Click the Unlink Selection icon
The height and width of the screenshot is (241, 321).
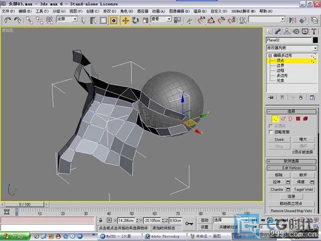click(40, 20)
